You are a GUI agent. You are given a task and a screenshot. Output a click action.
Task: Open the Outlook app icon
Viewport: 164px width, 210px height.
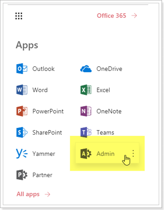click(x=22, y=69)
